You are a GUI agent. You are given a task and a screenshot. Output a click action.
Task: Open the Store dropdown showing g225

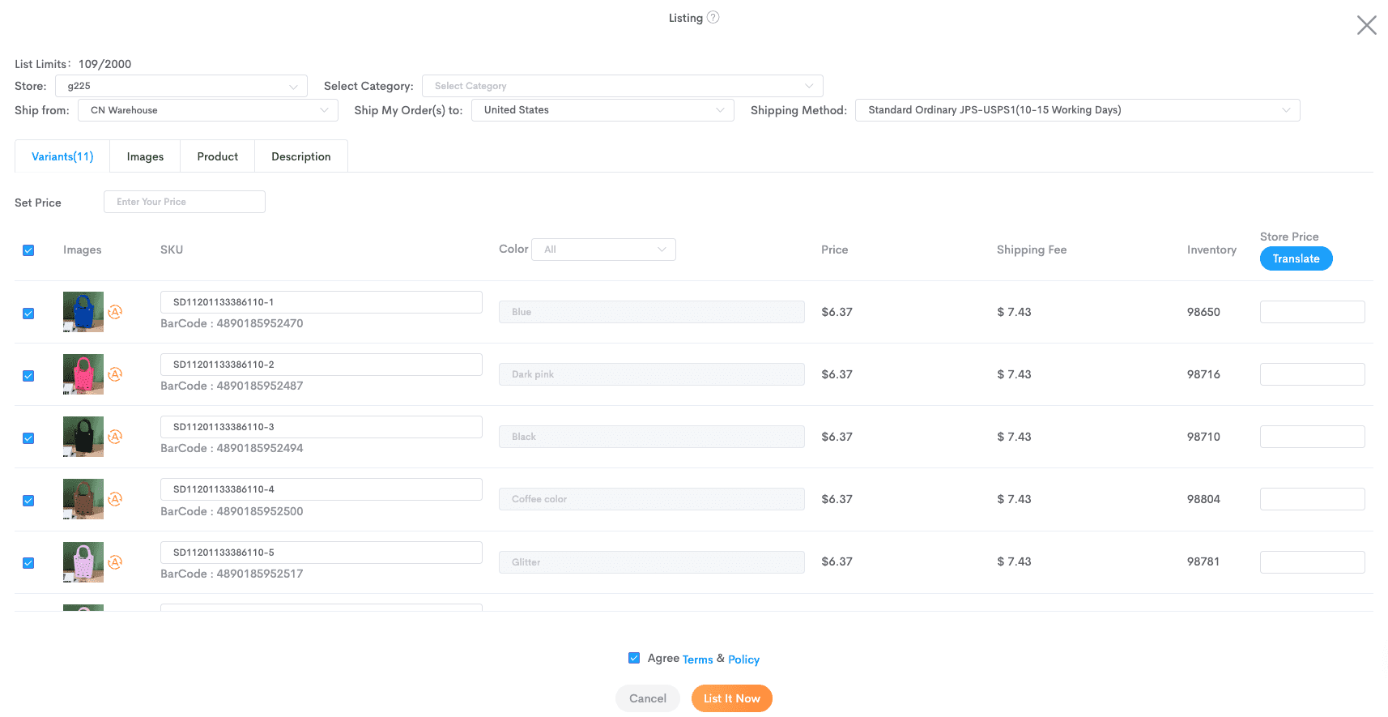point(181,86)
